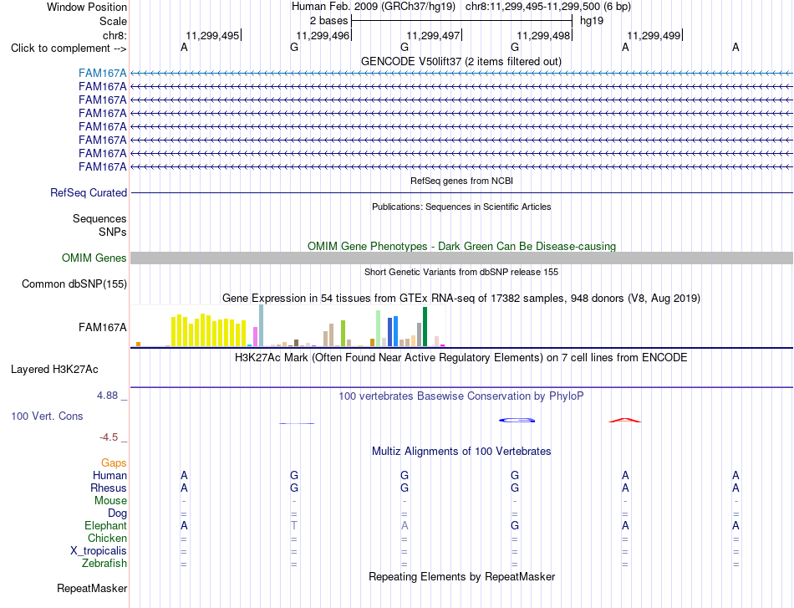Select the Human species label
This screenshot has height=608, width=794.
click(109, 475)
